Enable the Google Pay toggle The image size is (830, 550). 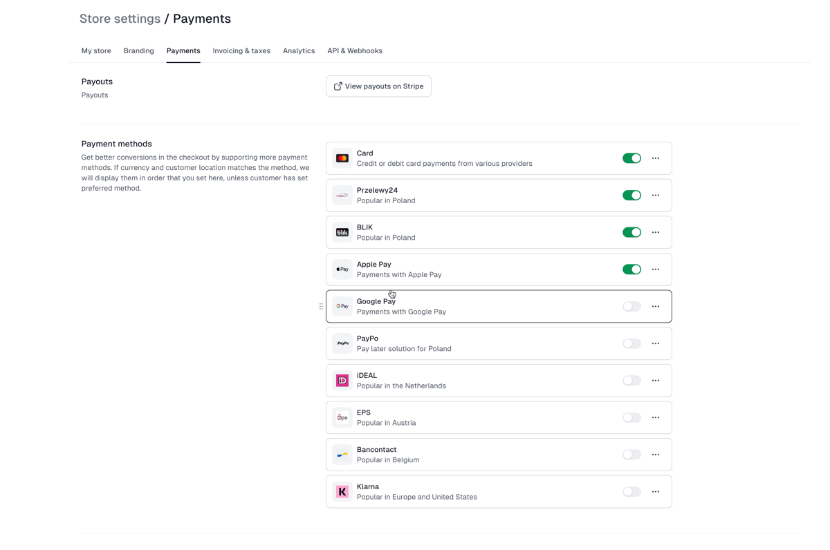click(631, 306)
